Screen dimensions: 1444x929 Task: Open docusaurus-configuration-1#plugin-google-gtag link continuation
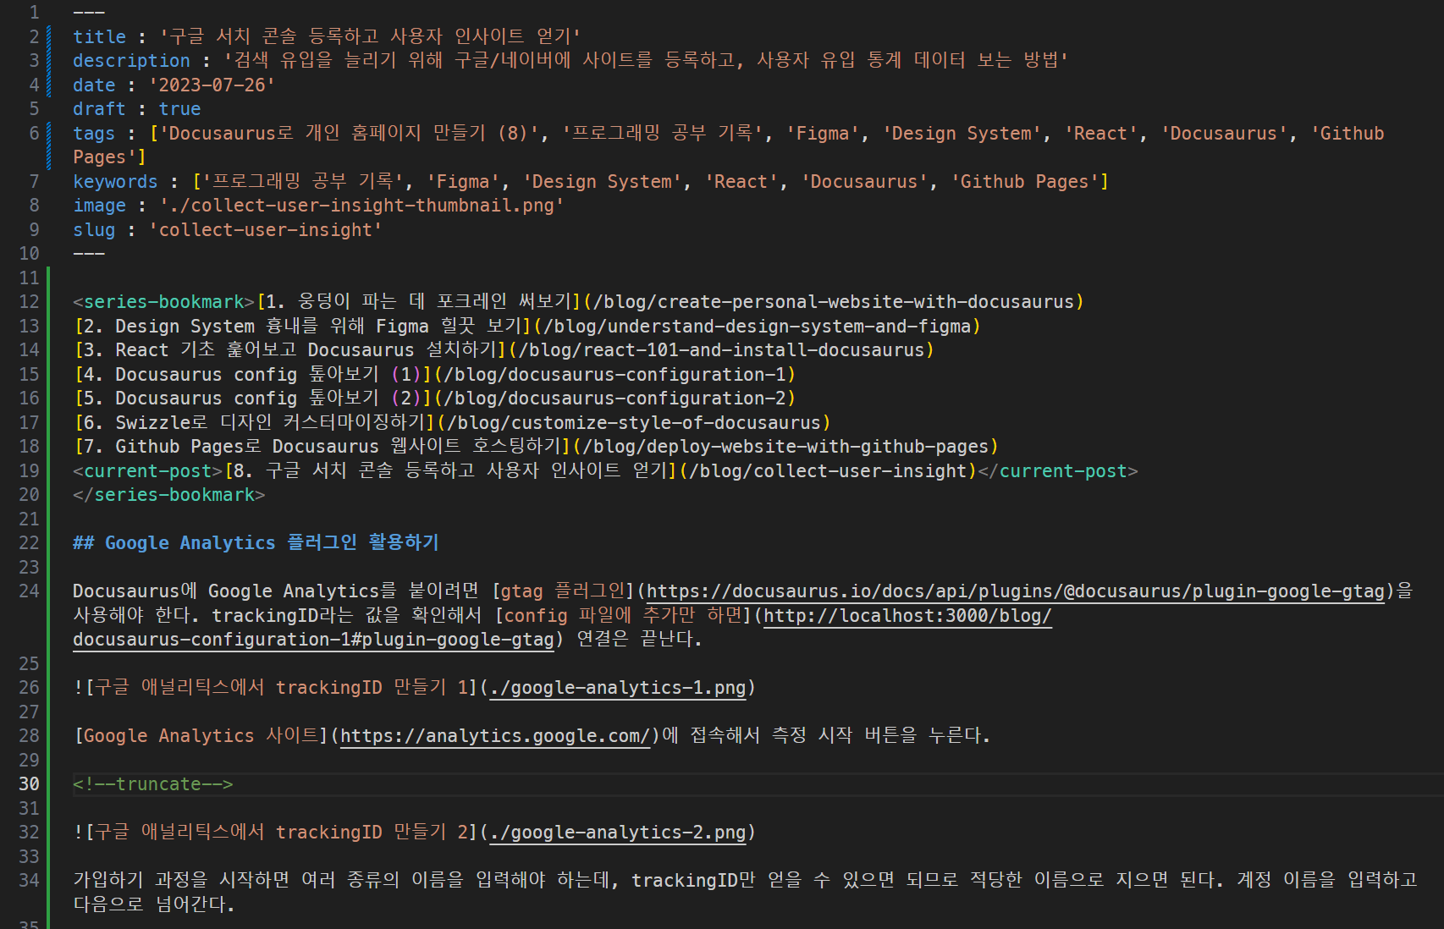tap(313, 640)
